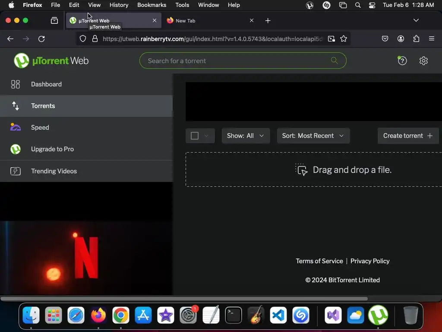The image size is (442, 332).
Task: Switch to the New Tab tab
Action: coord(210,21)
